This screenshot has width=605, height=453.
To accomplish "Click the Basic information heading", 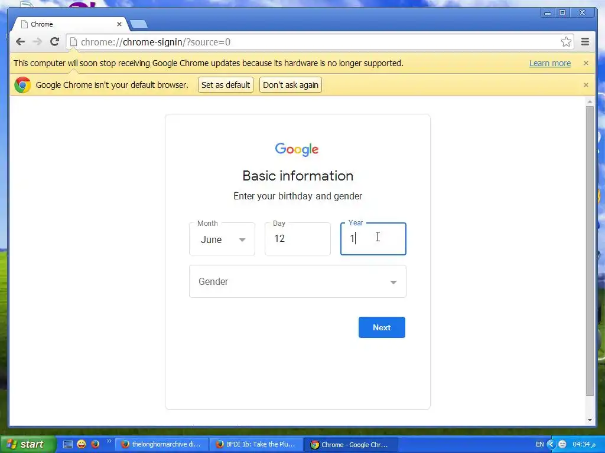I will 298,176.
